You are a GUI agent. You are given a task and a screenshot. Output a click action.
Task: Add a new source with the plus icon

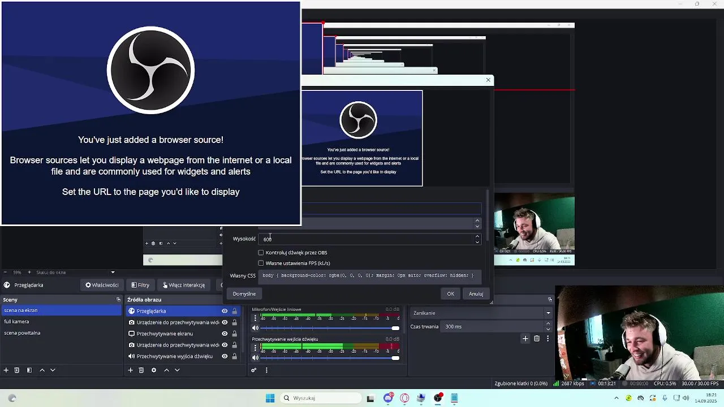coord(130,370)
